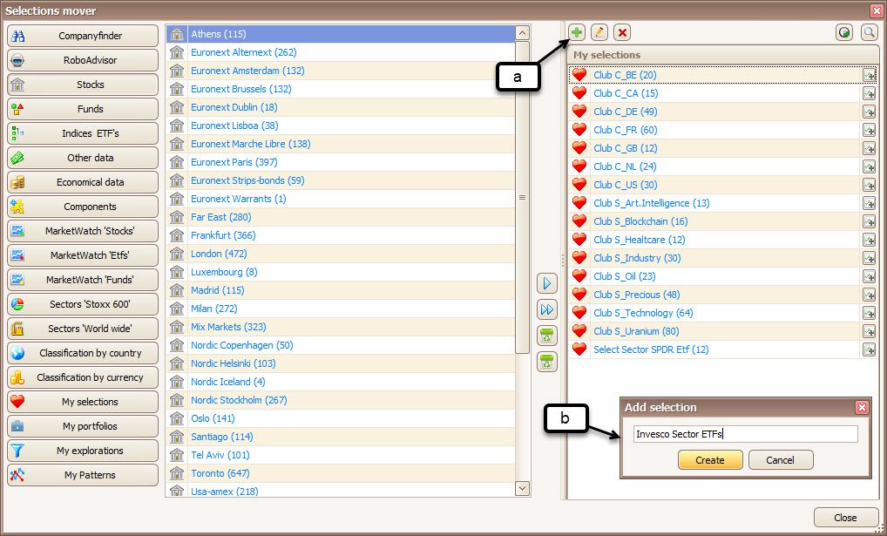Image resolution: width=887 pixels, height=536 pixels.
Task: Click the magnifier search icon above My selections
Action: click(x=869, y=32)
